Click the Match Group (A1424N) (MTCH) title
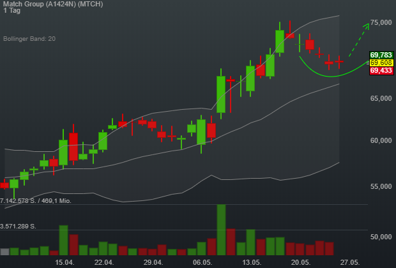Viewport: 396px width, 268px height. [x=53, y=4]
